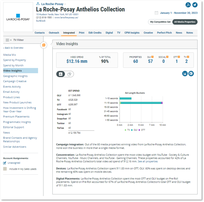Image resolution: width=204 pixels, height=202 pixels.
Task: Open New Product Launches in sidebar
Action: point(17,102)
